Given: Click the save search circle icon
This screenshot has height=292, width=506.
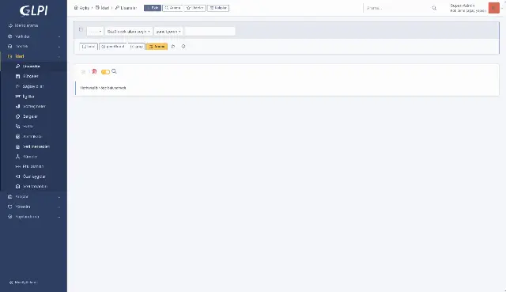Looking at the screenshot, I should (x=183, y=47).
